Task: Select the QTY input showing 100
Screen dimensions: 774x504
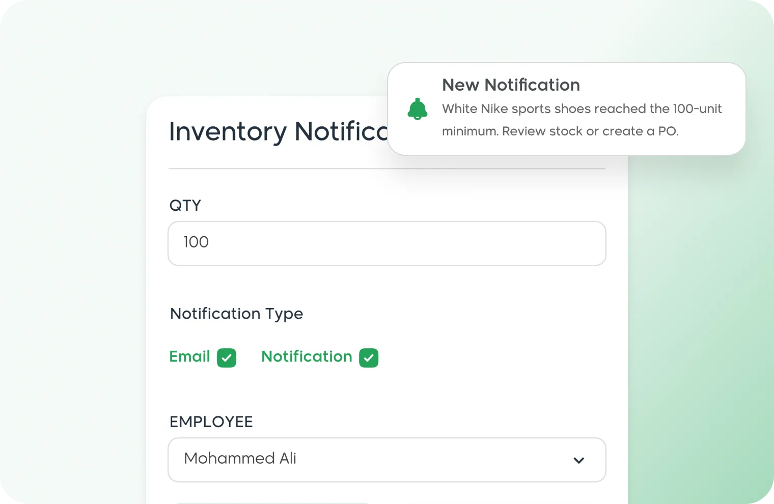Action: 387,243
